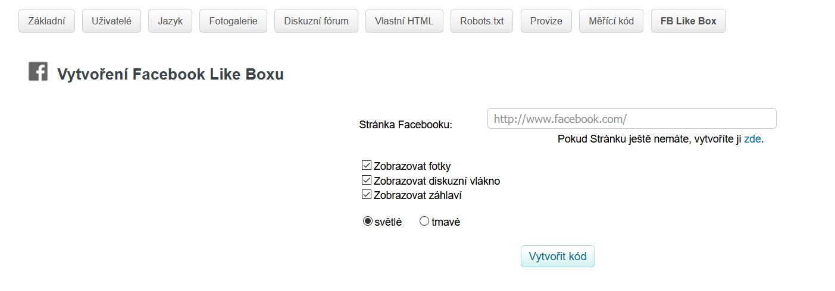Click the Vytvořit kód button
This screenshot has width=835, height=291.
pyautogui.click(x=557, y=257)
